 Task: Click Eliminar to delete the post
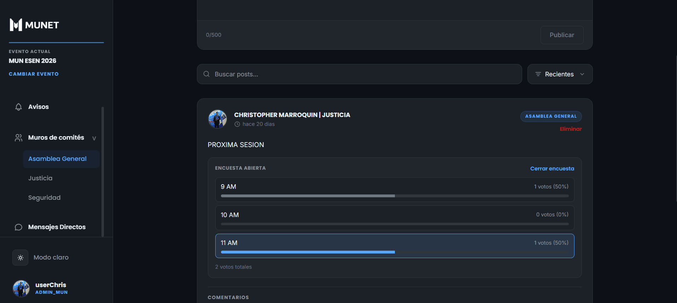[571, 129]
